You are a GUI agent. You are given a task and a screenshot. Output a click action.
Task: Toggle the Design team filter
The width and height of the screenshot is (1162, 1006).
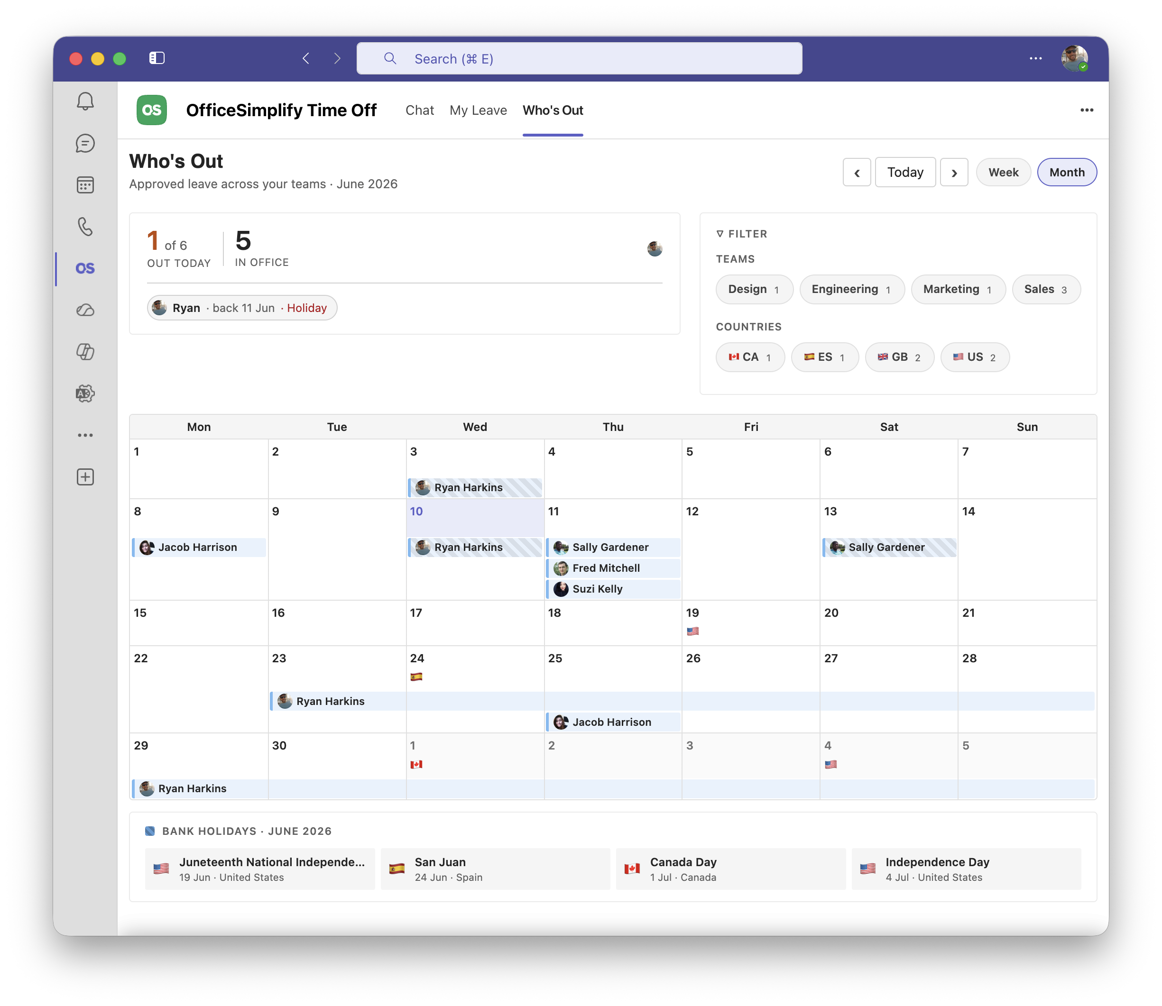point(754,289)
